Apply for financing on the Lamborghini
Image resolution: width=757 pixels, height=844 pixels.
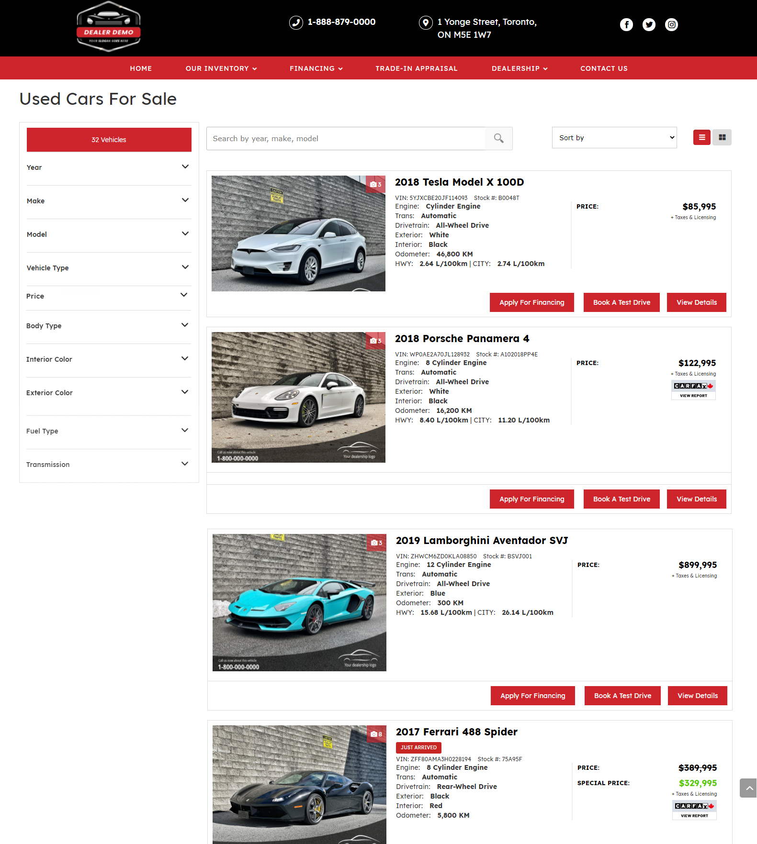(x=532, y=696)
